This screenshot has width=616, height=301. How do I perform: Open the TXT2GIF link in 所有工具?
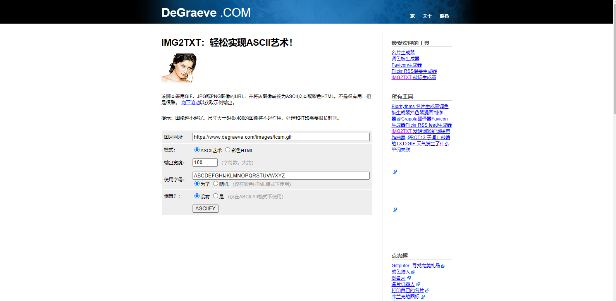[406, 144]
